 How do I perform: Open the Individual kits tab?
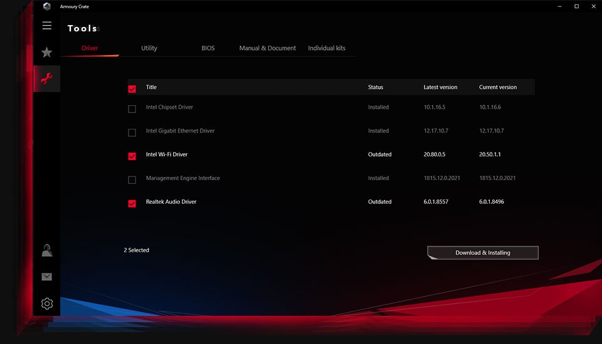(x=327, y=48)
